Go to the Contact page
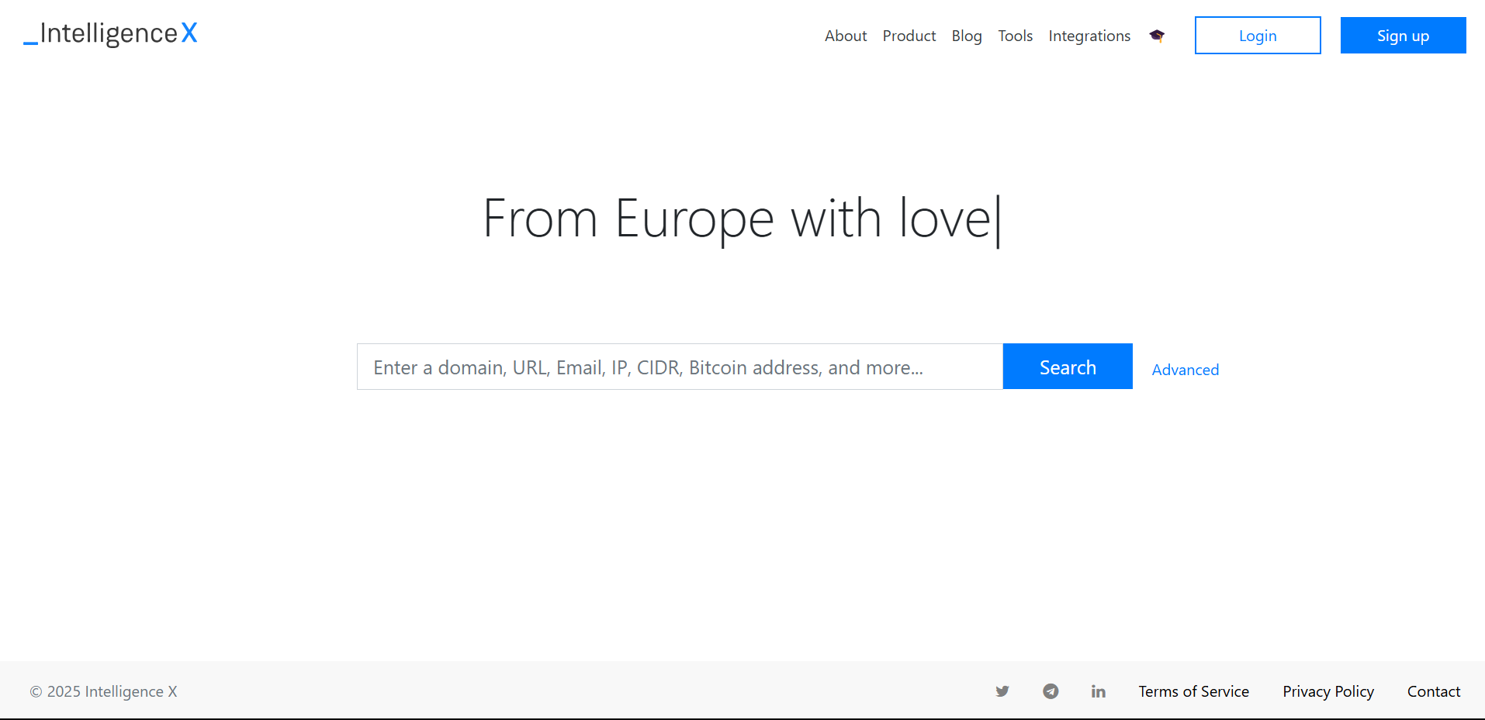The height and width of the screenshot is (720, 1485). tap(1433, 691)
